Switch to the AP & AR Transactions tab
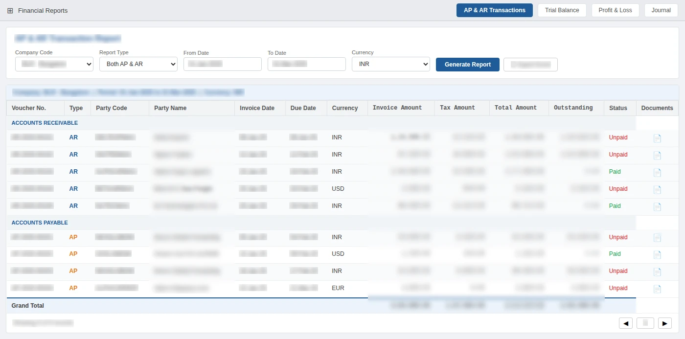 point(495,10)
